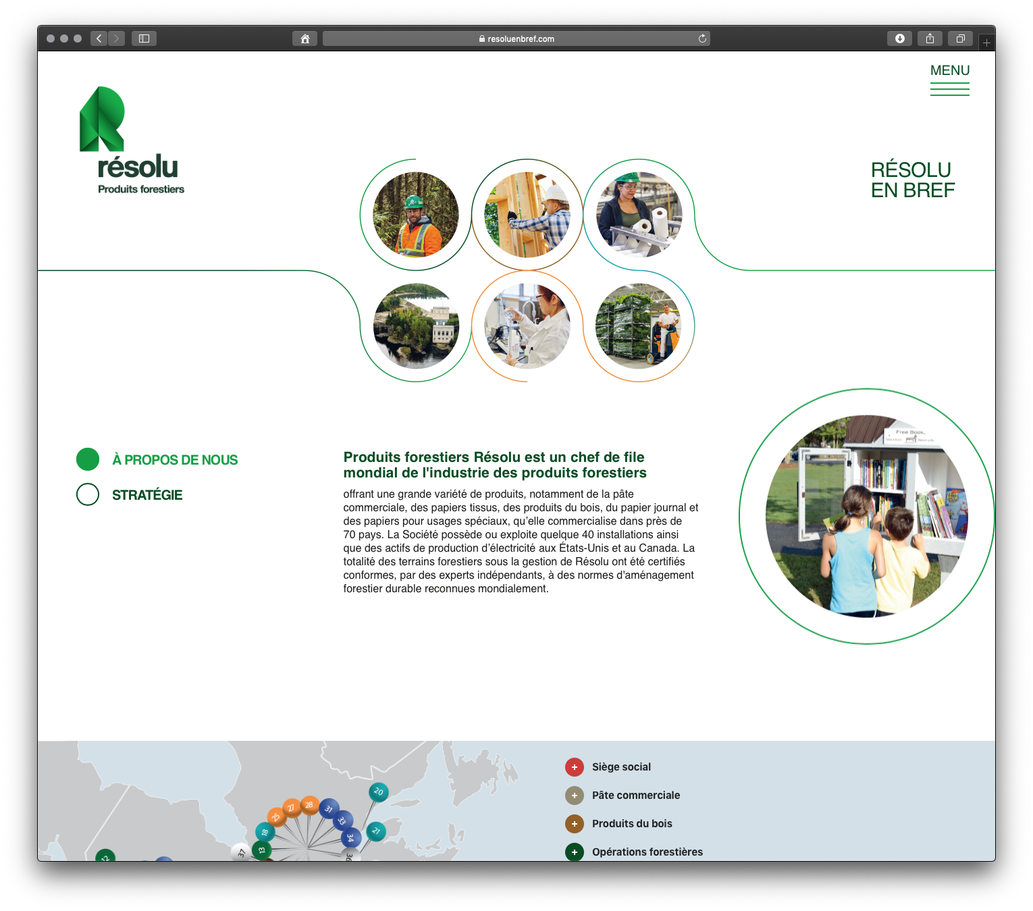Select orange map pin 28

309,805
